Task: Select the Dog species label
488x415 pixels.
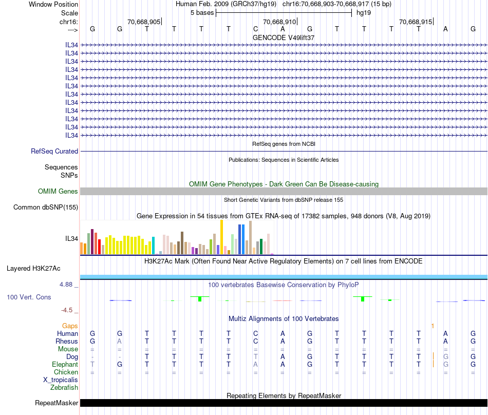Action: point(72,357)
